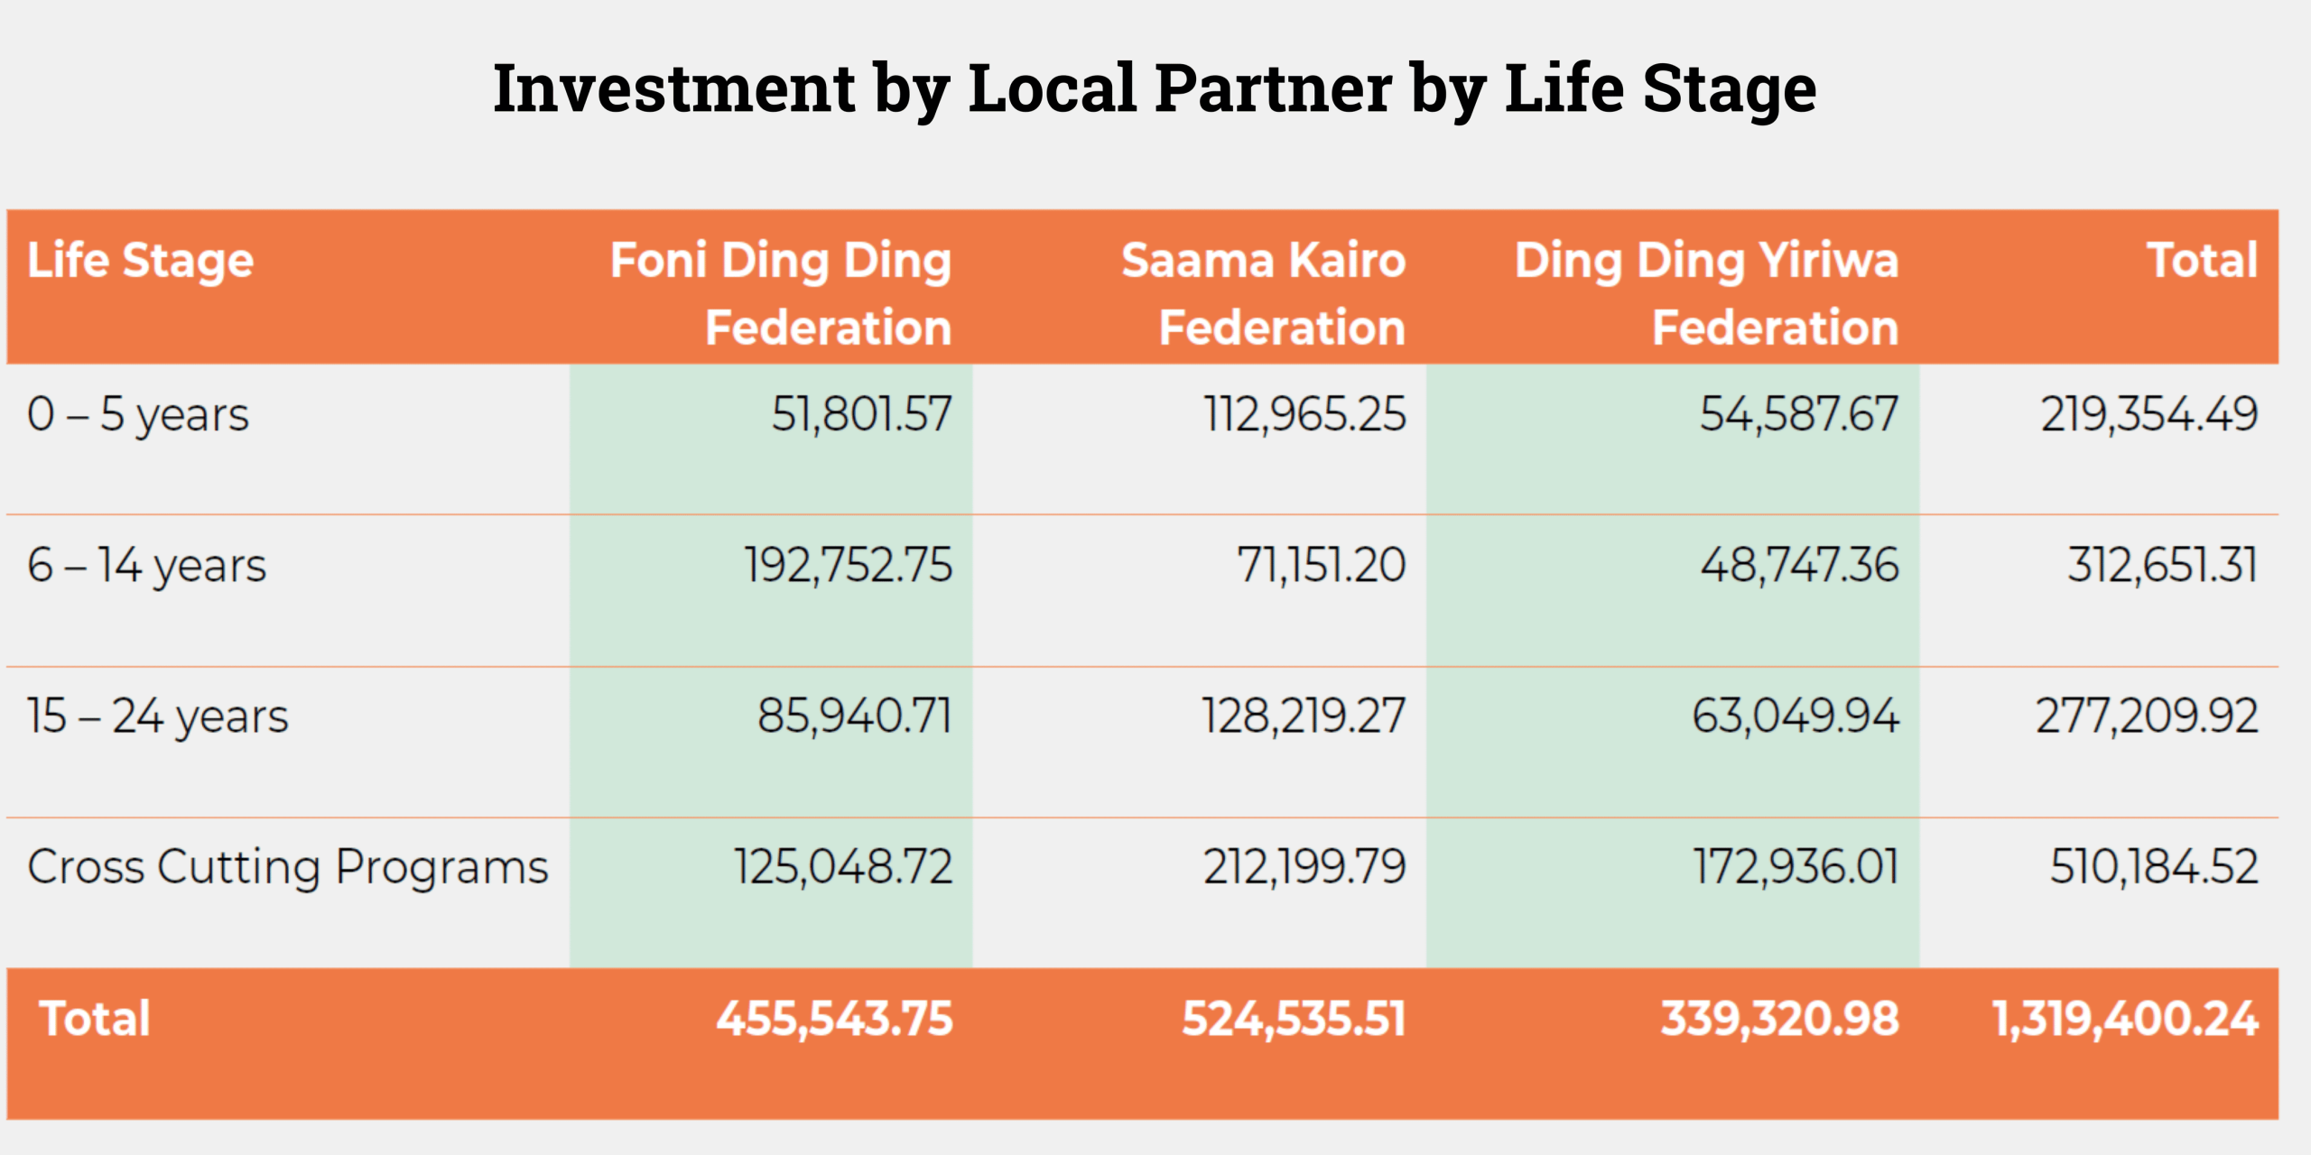The height and width of the screenshot is (1155, 2311).
Task: Select the 510,184.52 row total
Action: click(2154, 867)
